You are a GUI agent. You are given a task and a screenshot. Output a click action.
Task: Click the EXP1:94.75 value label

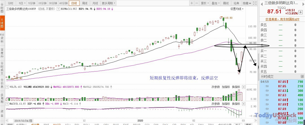[85, 9]
